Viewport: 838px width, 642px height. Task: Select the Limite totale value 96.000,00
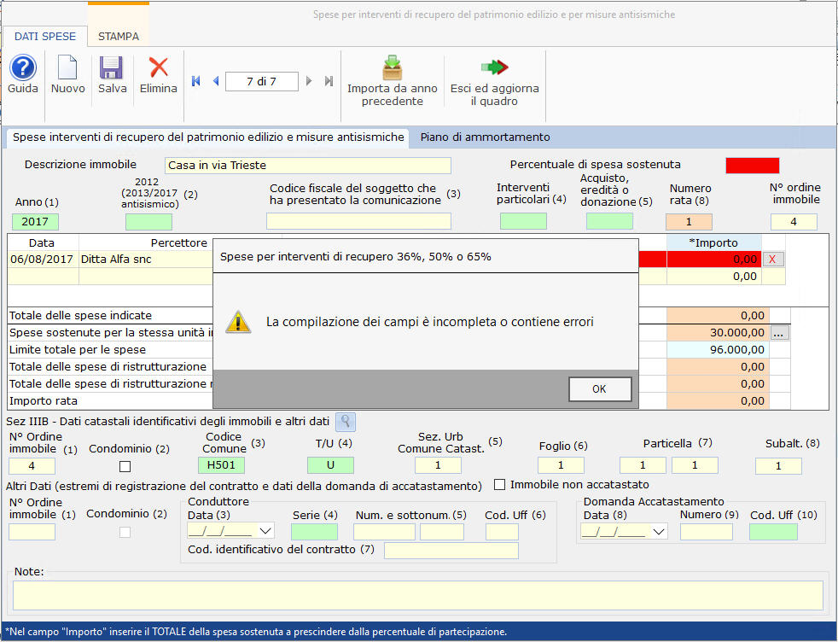click(x=718, y=350)
